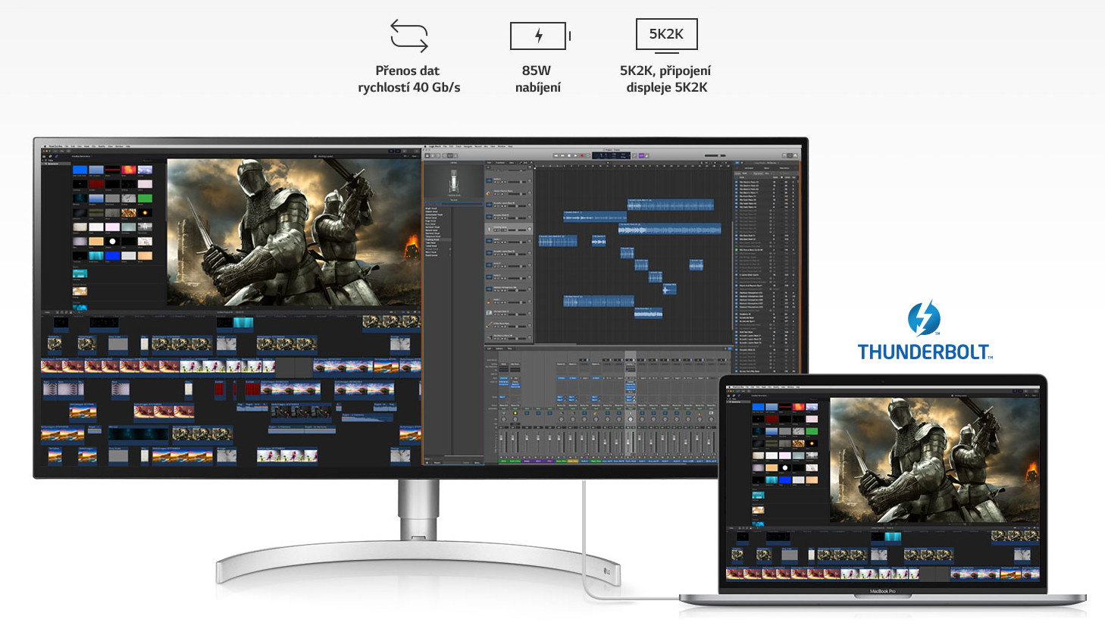Click the LCD position display in Logic Pro
The image size is (1105, 632).
point(612,155)
